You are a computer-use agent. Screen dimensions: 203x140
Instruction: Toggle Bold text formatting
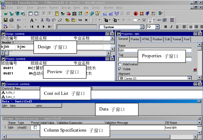[x=166, y=27]
